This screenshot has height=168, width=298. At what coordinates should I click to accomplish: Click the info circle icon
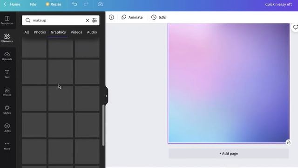pyautogui.click(x=111, y=17)
